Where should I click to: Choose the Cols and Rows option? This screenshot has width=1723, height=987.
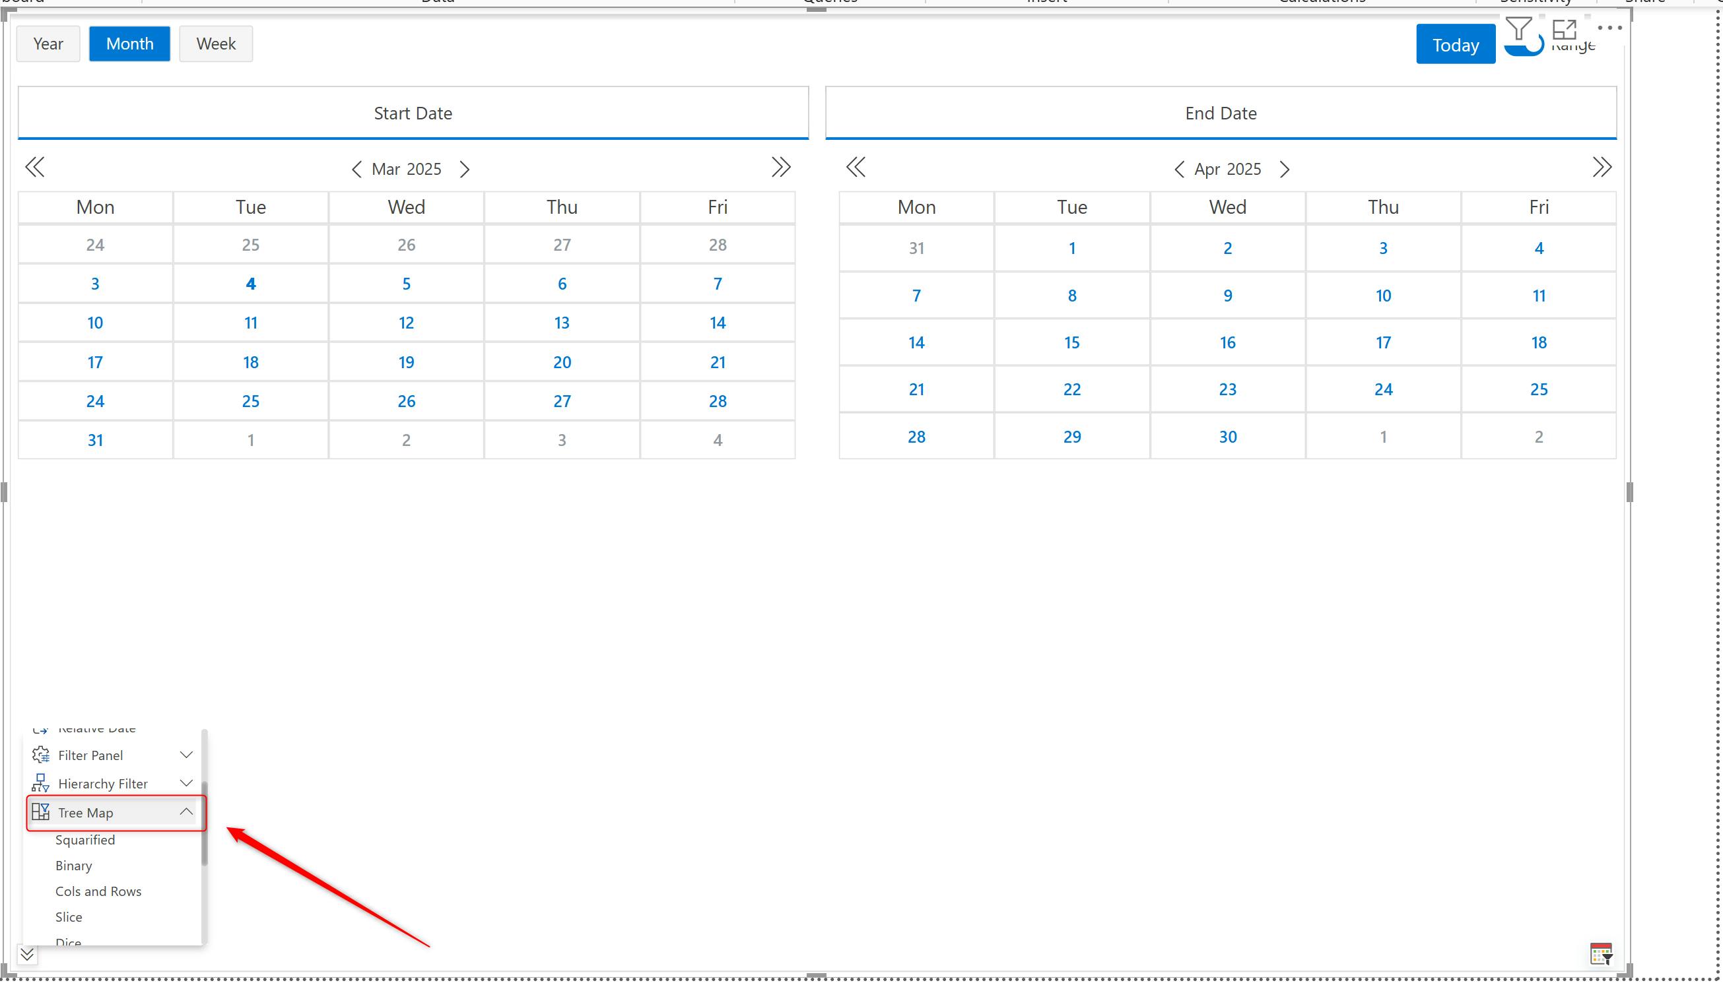tap(98, 891)
